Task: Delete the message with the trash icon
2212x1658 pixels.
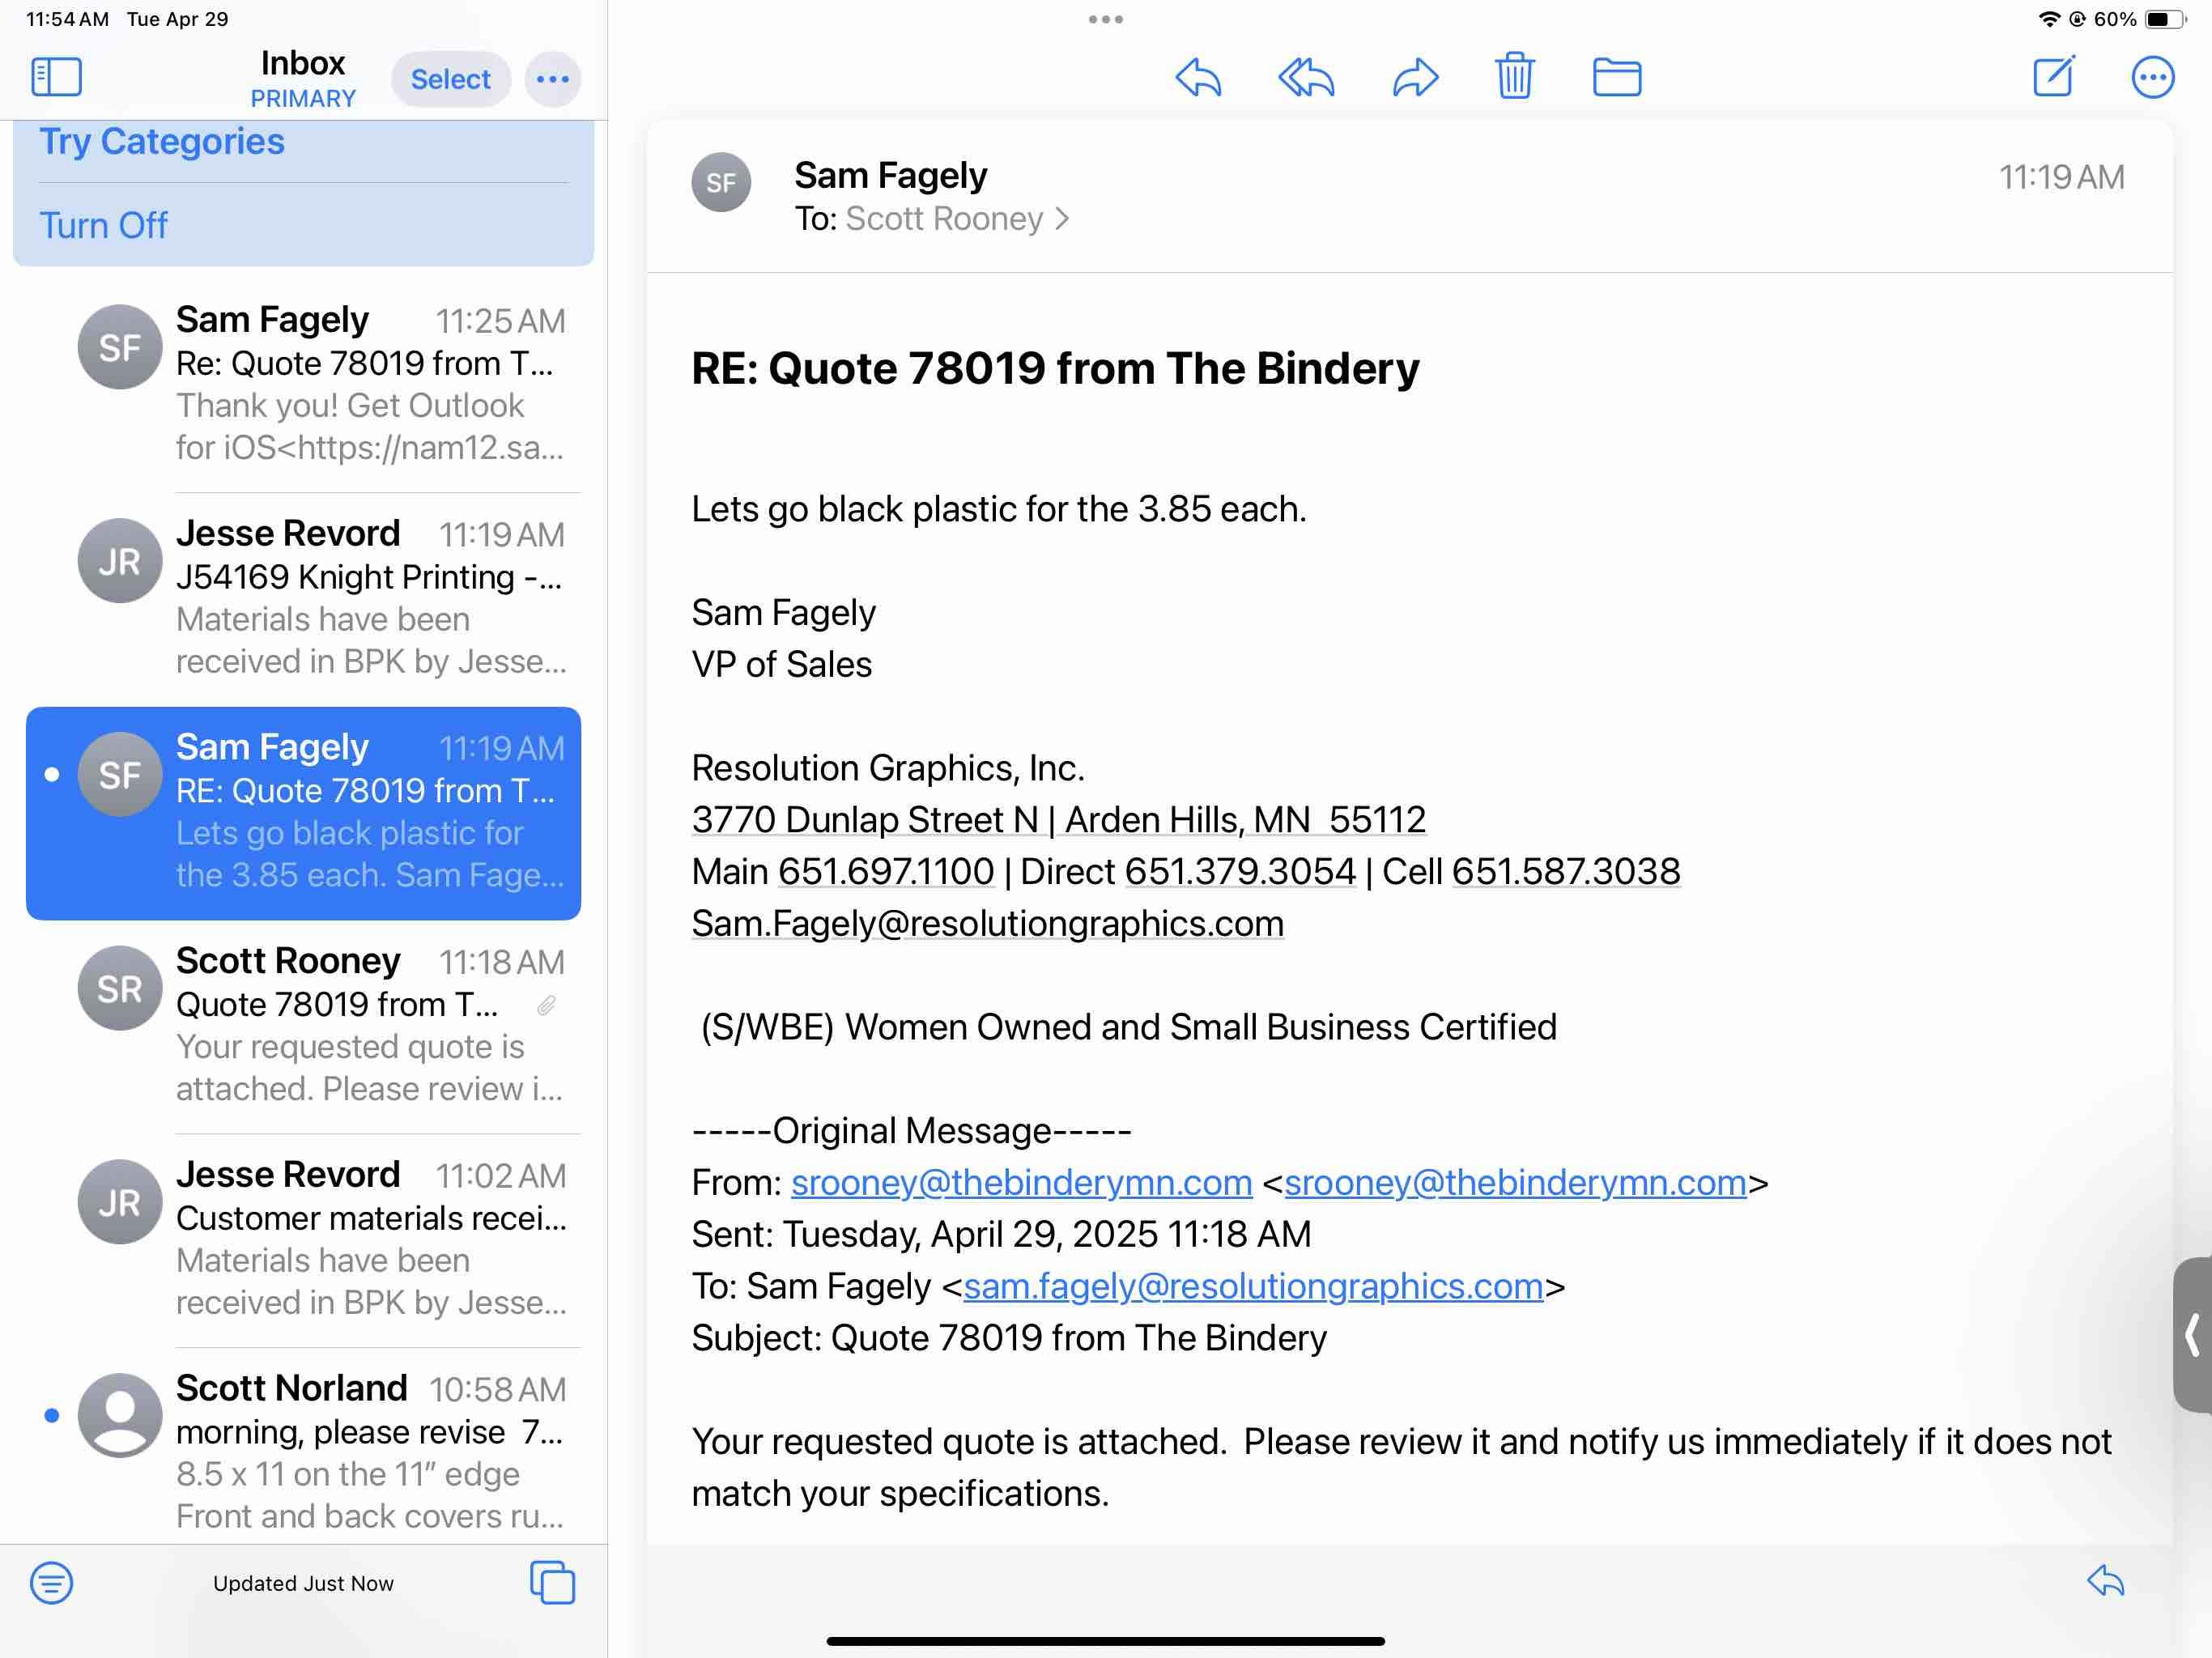Action: [x=1514, y=76]
